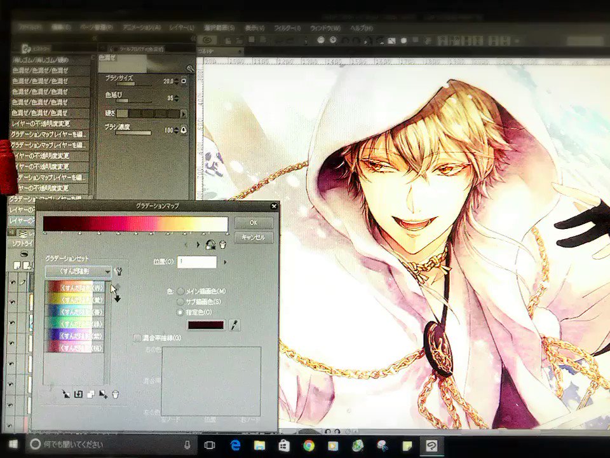Viewport: 610px width, 458px height.
Task: Open sticky notes app from taskbar
Action: [x=407, y=445]
